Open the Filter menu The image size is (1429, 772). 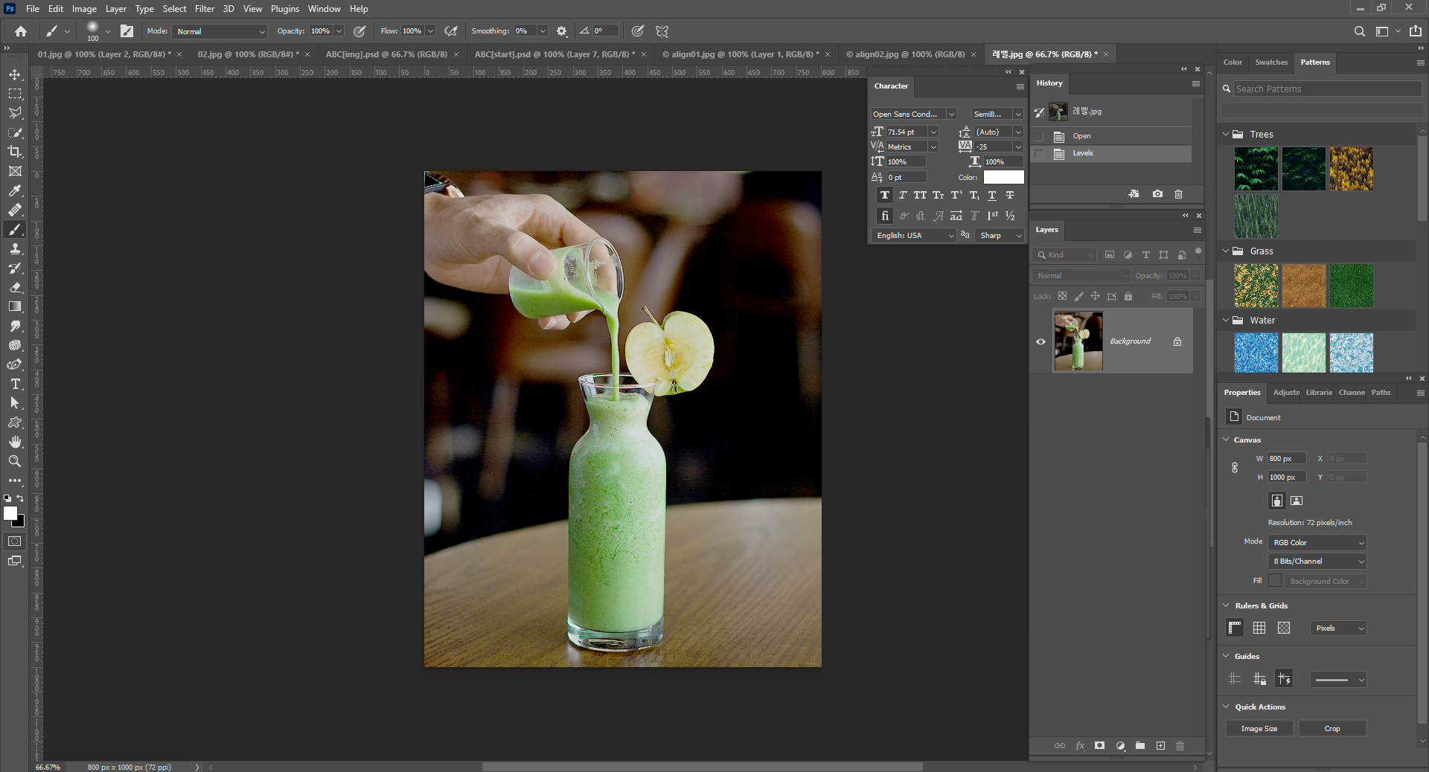[204, 9]
